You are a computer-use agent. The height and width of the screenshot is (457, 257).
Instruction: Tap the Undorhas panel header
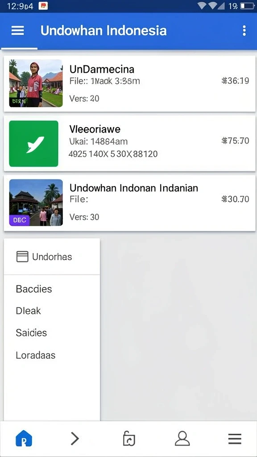pos(52,257)
